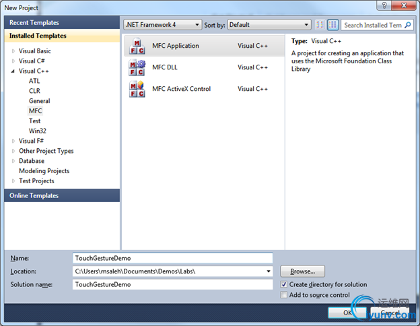Select the Database tree label

tap(32, 161)
